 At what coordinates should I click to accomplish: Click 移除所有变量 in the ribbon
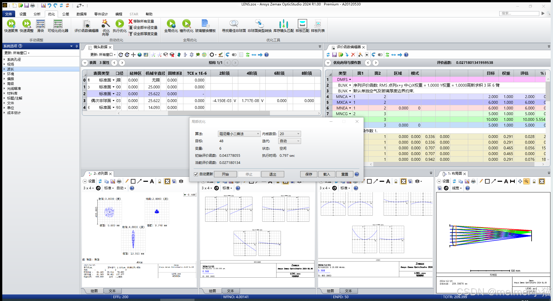pos(141,21)
